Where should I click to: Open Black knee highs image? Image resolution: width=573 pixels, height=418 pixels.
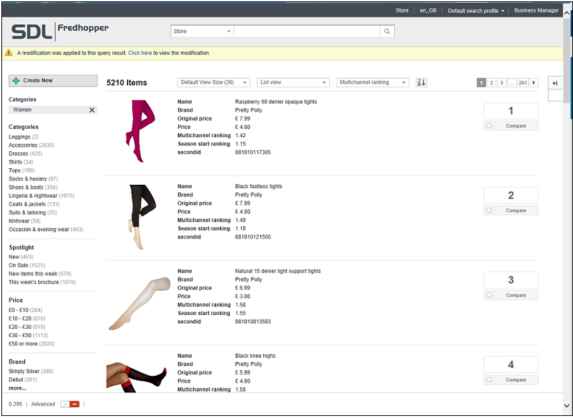pos(136,376)
